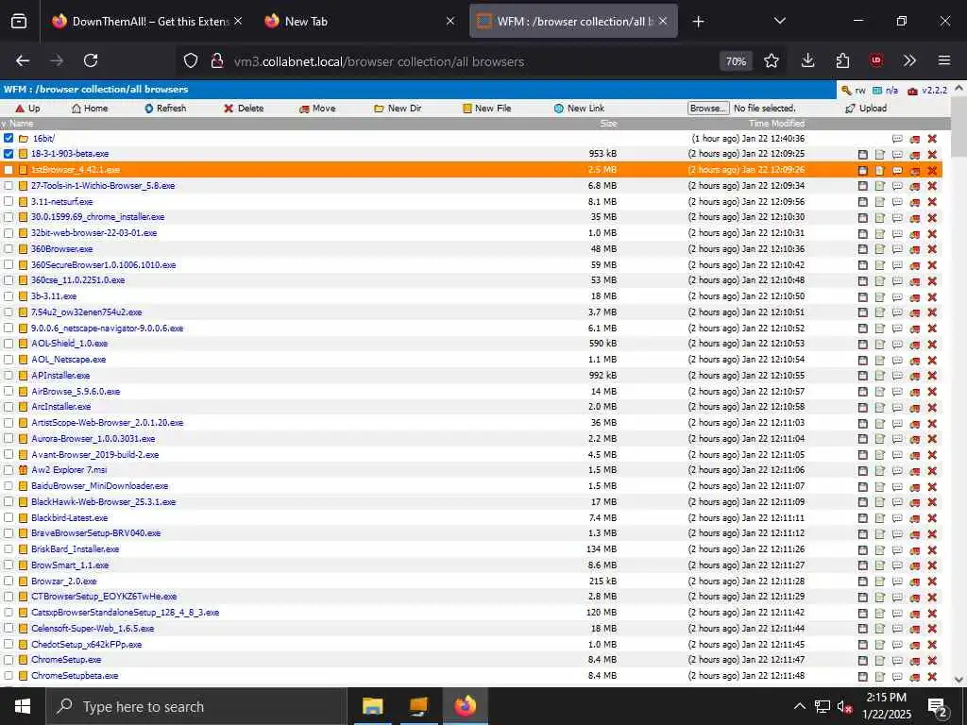This screenshot has width=967, height=725.
Task: Click the Delete toolbar button in WFM
Action: [244, 109]
